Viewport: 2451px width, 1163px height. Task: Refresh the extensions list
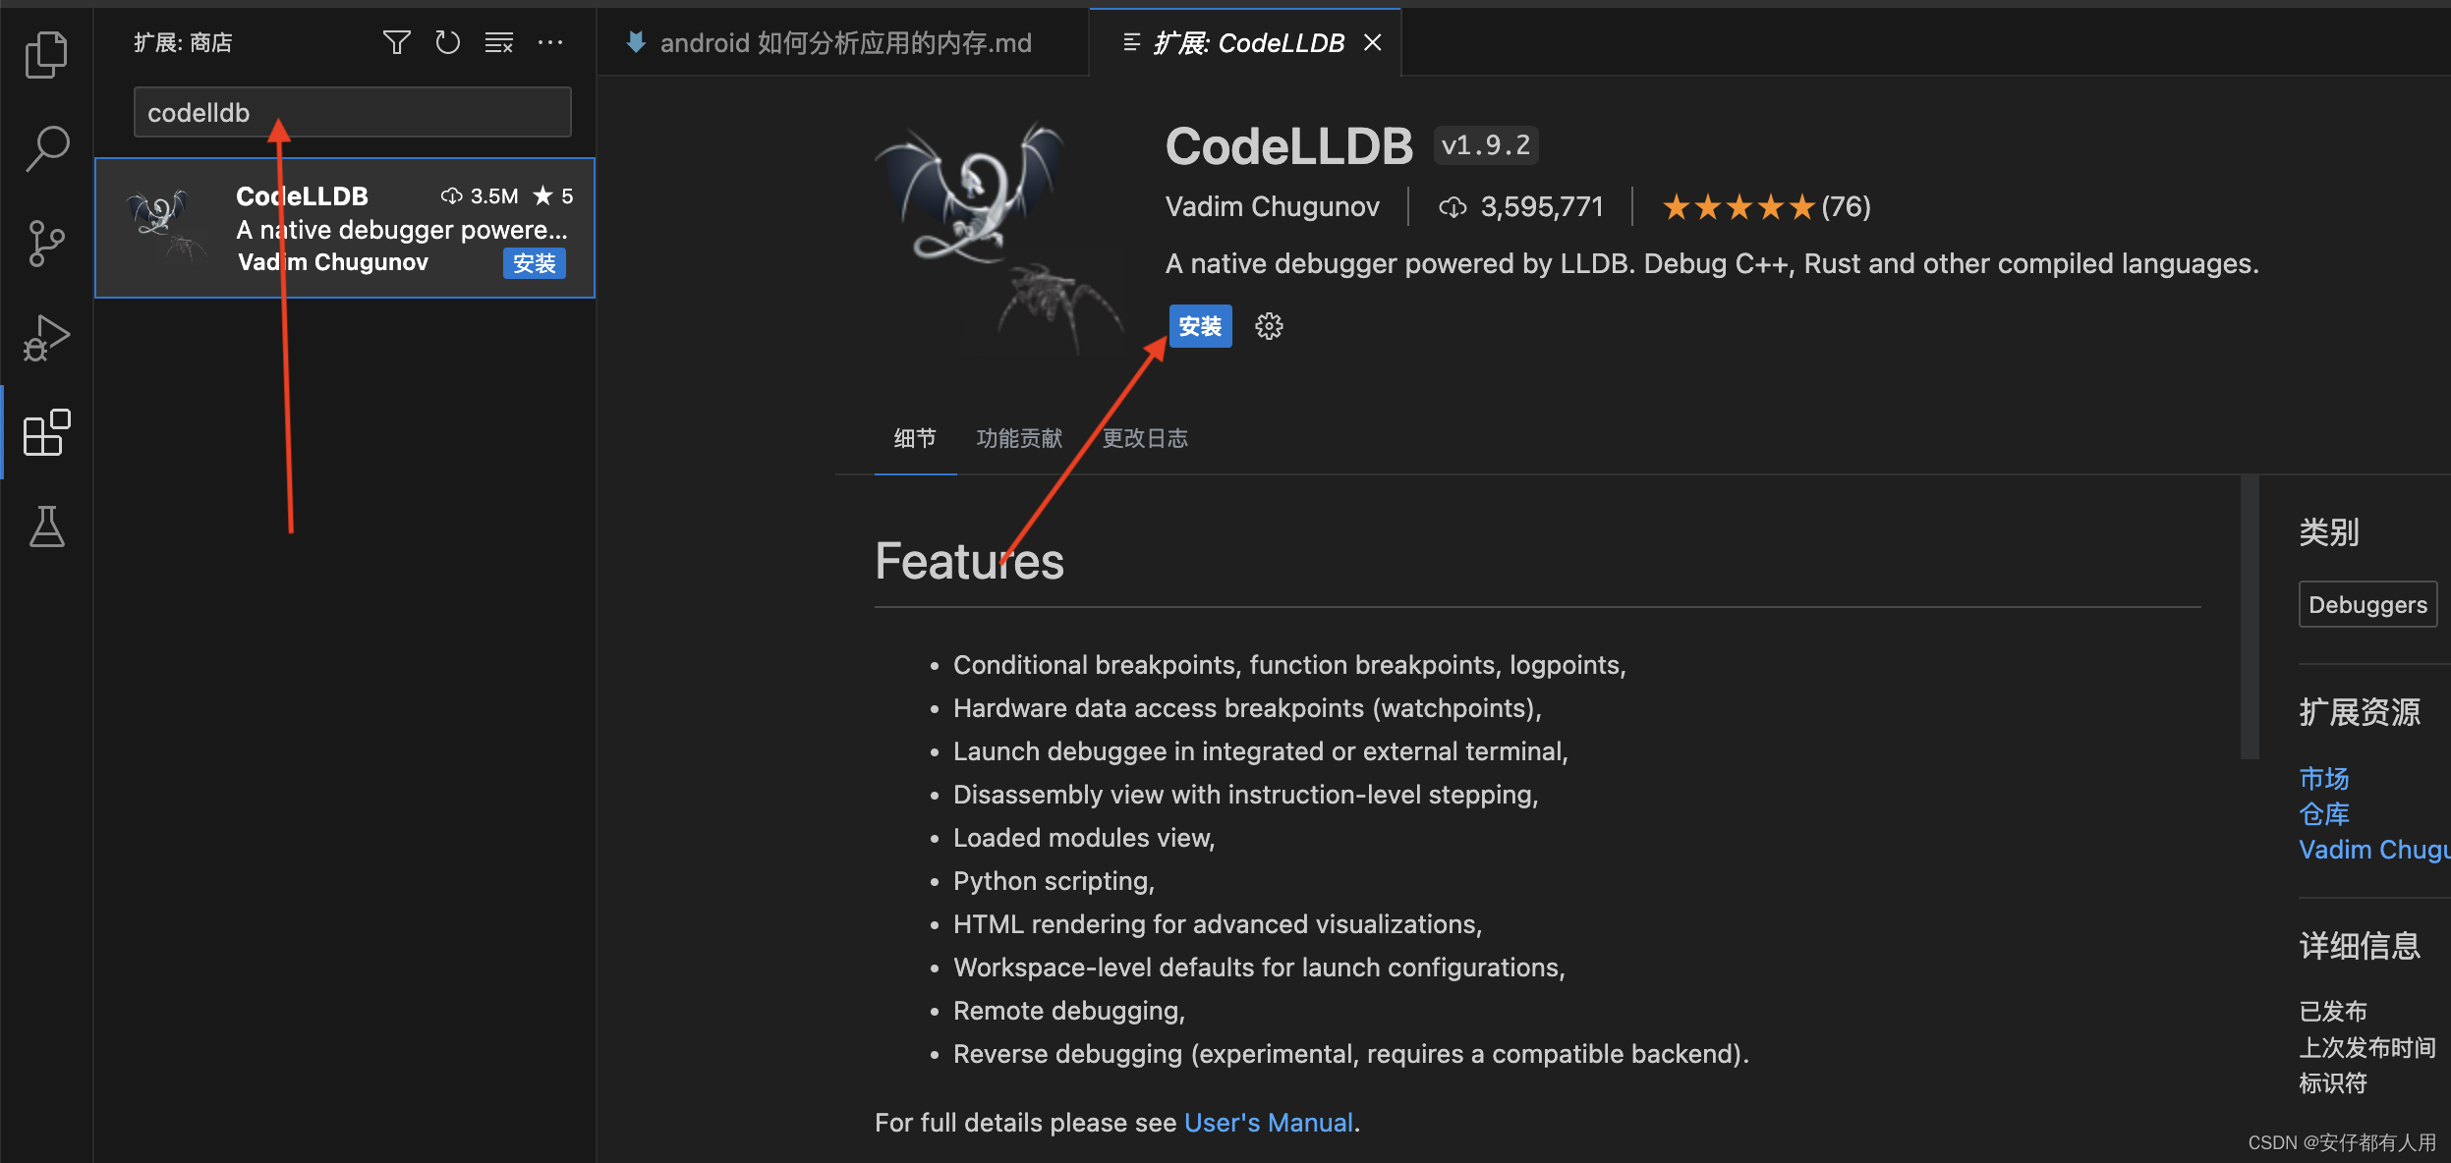pos(447,42)
